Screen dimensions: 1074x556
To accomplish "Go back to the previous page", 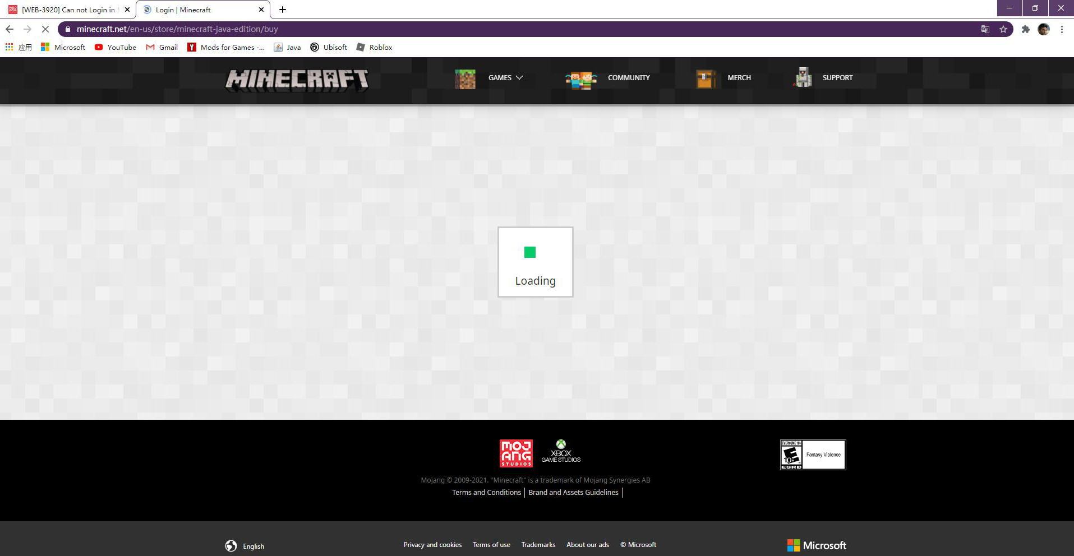I will [10, 29].
